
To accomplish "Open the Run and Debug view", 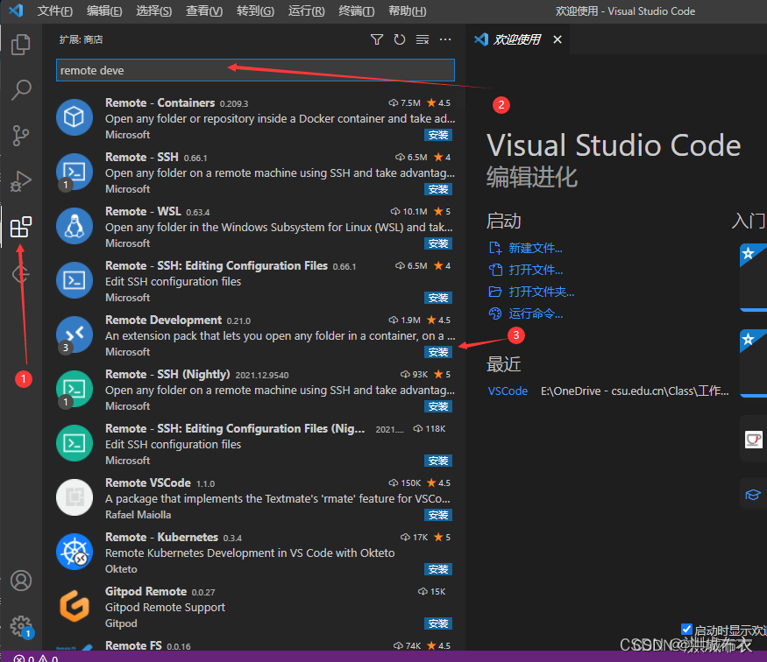I will click(x=21, y=181).
